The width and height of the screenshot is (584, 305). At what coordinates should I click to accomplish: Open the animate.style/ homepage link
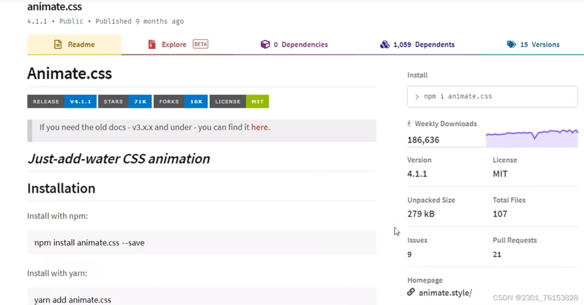coord(445,293)
